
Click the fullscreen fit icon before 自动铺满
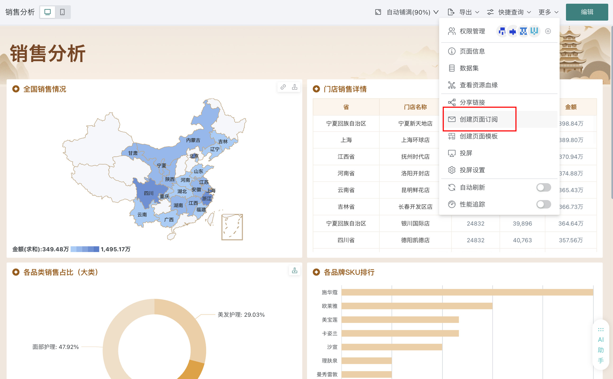click(378, 12)
